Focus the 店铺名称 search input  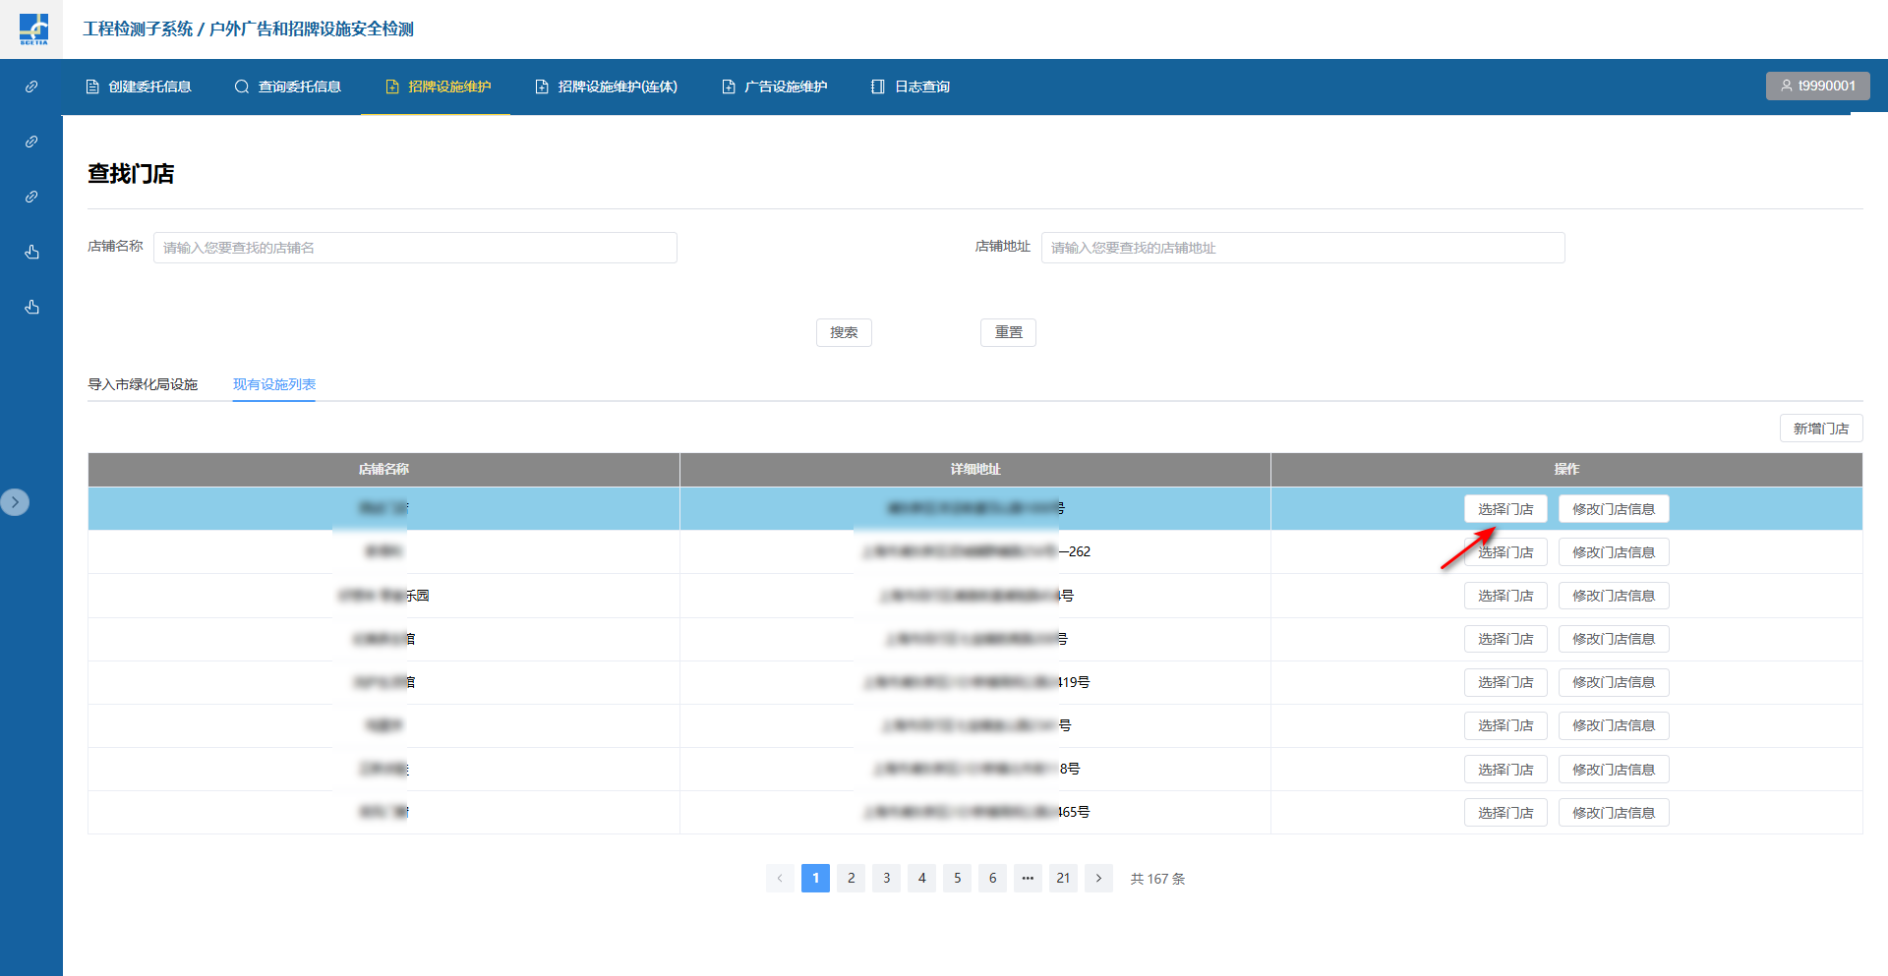coord(415,248)
